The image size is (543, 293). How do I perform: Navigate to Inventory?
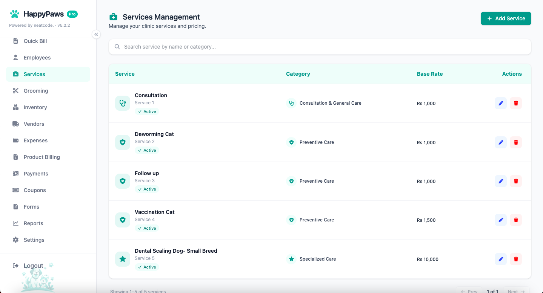coord(48,107)
